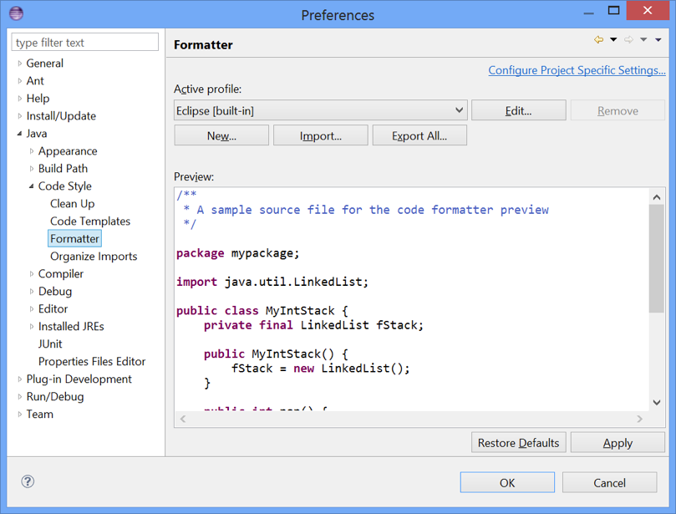This screenshot has width=676, height=514.
Task: Open Configure Project Specific Settings link
Action: click(577, 70)
